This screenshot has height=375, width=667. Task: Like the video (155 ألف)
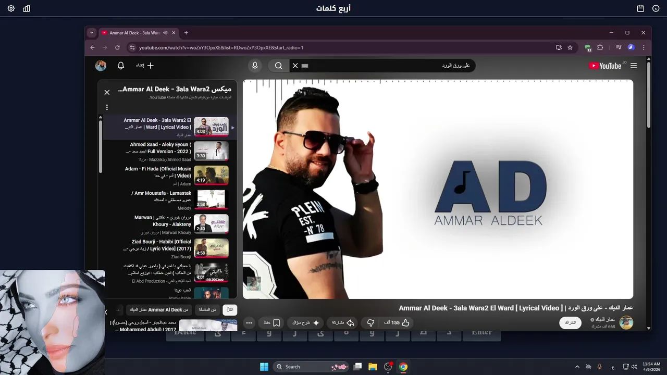tap(397, 323)
